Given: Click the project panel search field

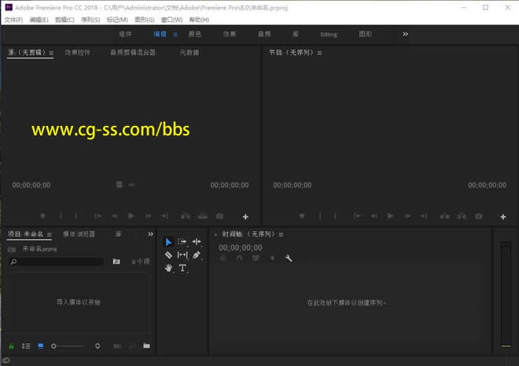Looking at the screenshot, I should click(59, 261).
